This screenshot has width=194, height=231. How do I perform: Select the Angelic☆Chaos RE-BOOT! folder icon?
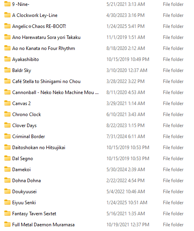pos(7,26)
